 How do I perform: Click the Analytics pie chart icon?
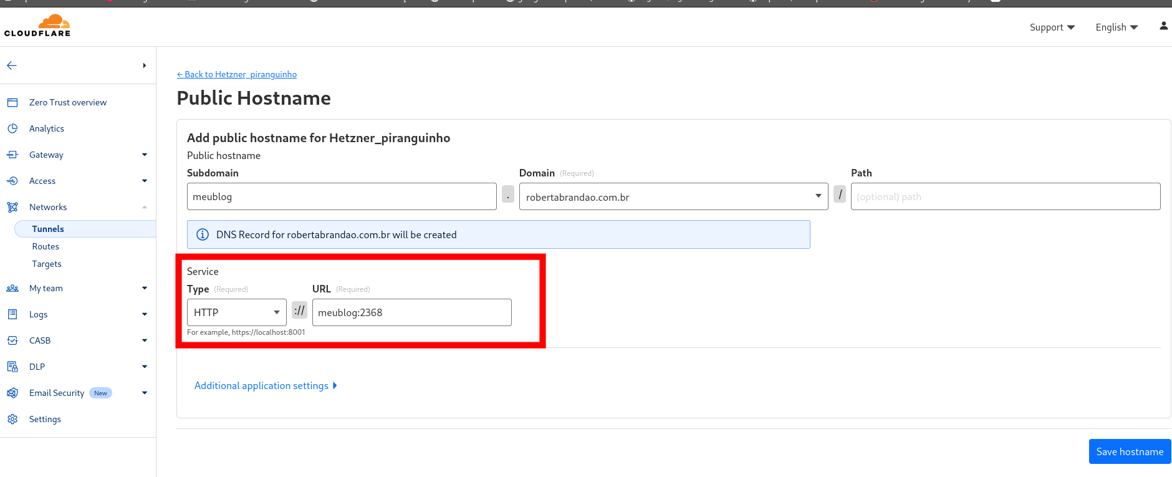[12, 128]
